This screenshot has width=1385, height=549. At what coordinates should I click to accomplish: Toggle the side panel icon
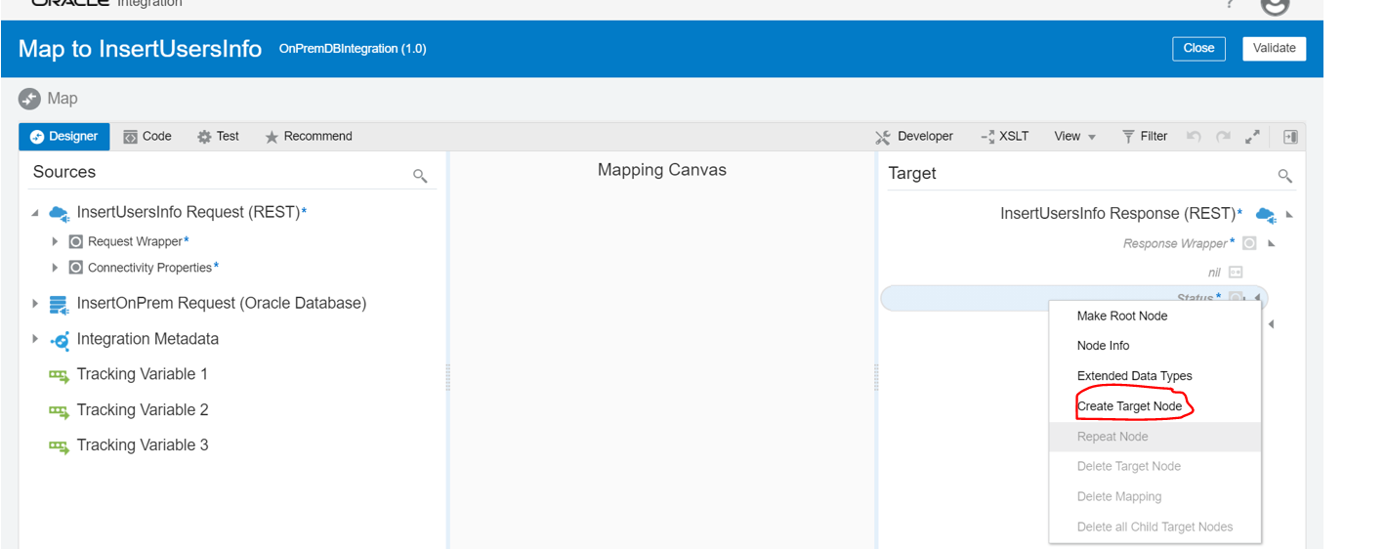point(1289,137)
